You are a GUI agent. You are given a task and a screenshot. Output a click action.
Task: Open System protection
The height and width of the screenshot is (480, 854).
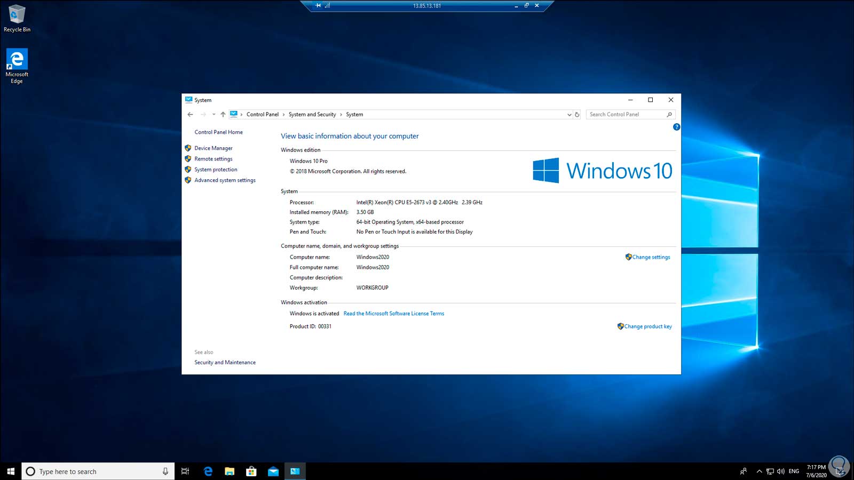pyautogui.click(x=216, y=170)
